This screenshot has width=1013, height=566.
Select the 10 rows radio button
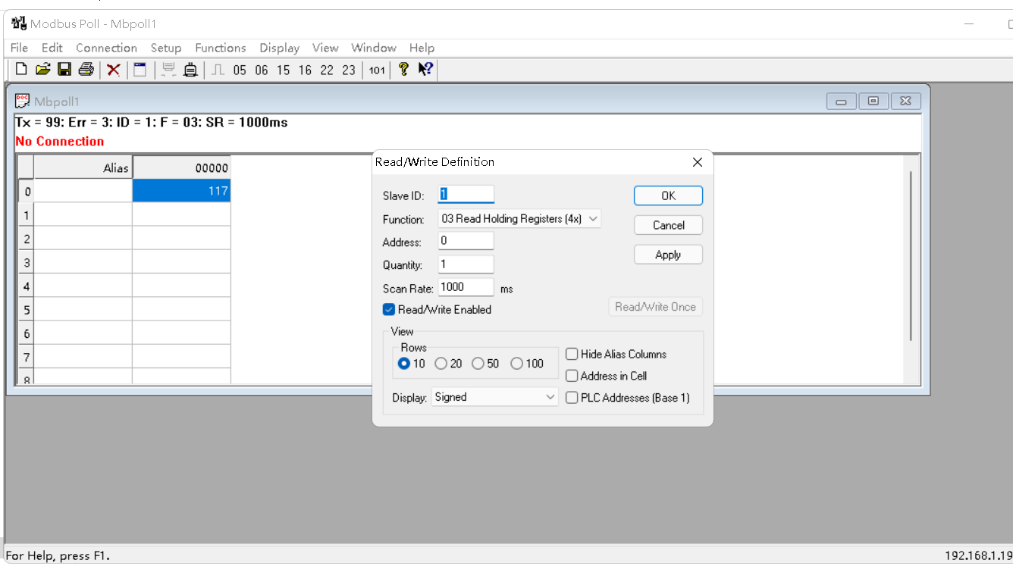(x=404, y=364)
